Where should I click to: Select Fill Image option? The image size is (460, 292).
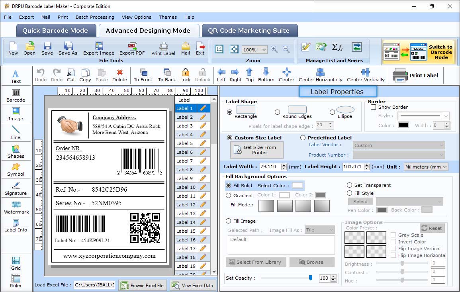click(x=229, y=221)
